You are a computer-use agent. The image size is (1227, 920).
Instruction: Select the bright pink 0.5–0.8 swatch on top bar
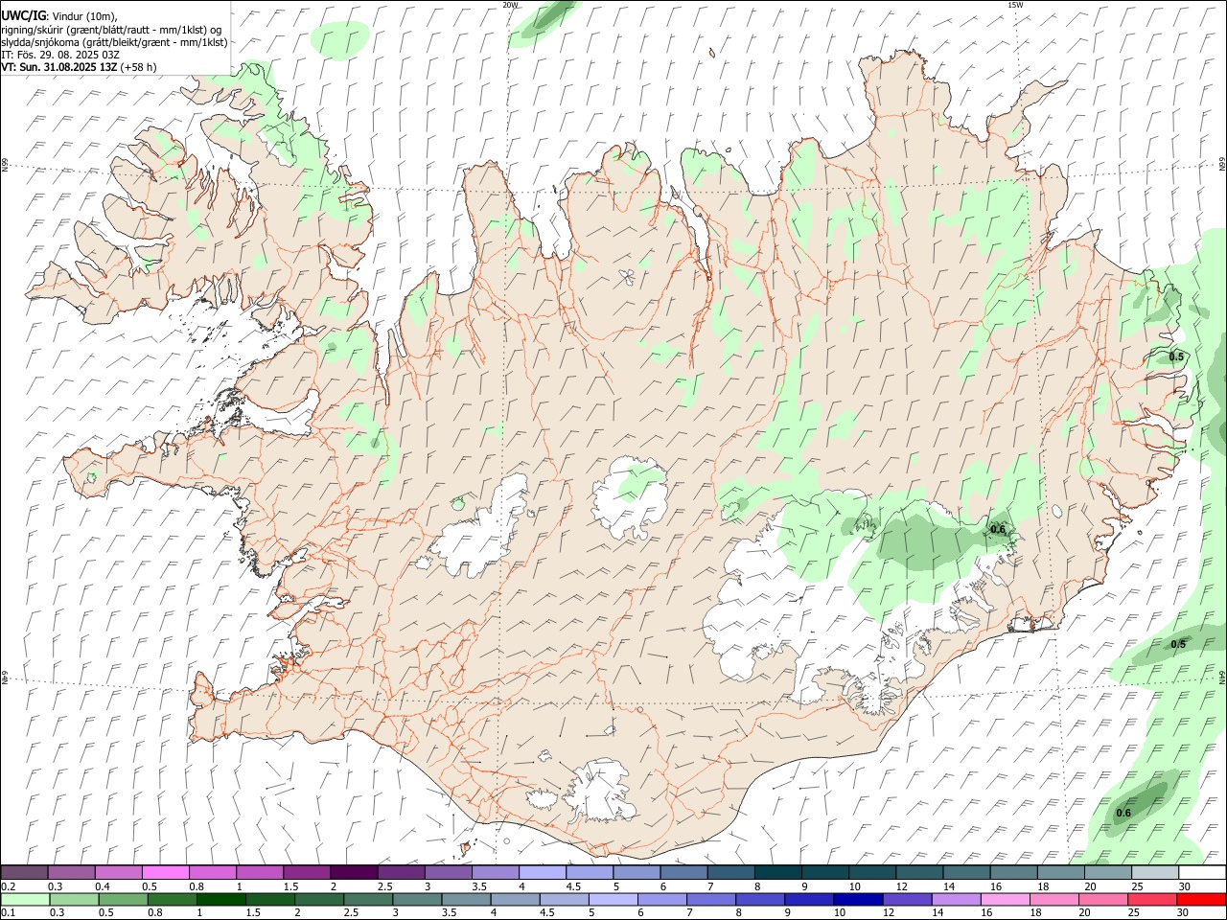pyautogui.click(x=165, y=873)
